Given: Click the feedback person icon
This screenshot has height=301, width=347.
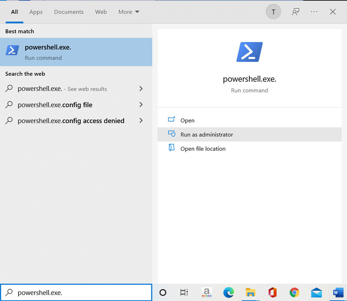Looking at the screenshot, I should point(295,12).
